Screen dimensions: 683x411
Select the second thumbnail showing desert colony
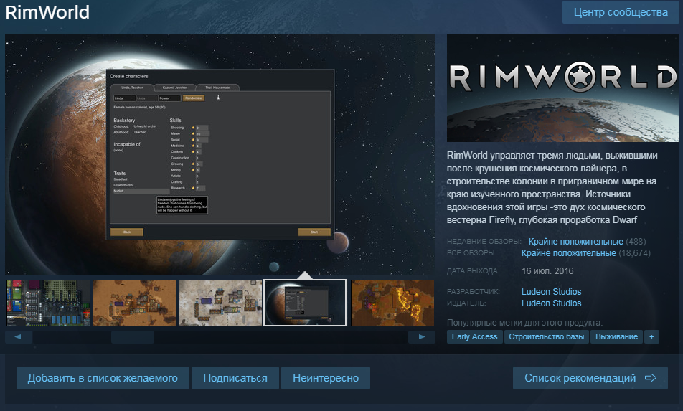tap(135, 303)
